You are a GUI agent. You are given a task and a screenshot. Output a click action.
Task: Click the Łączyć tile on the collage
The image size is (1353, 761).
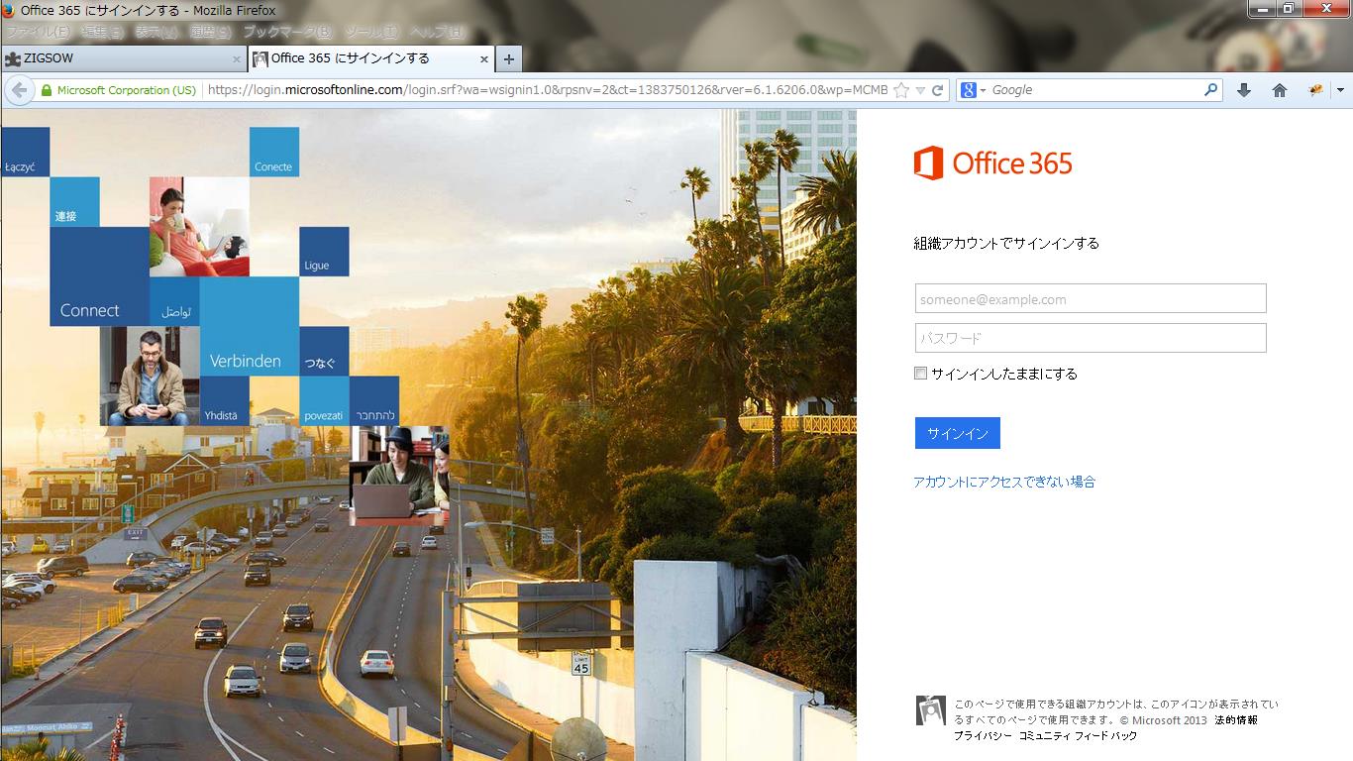25,152
